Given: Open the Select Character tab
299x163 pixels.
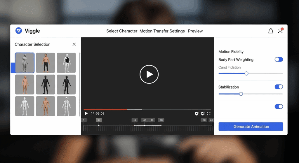Looking at the screenshot, I should [122, 31].
